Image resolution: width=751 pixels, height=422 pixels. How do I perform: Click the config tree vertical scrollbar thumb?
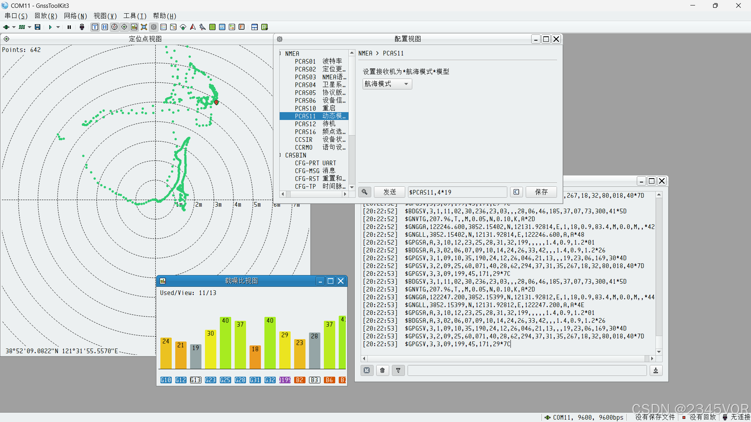click(352, 96)
